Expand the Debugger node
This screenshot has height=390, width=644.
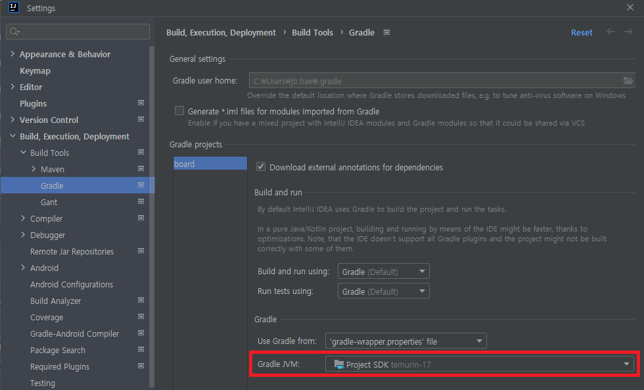(x=23, y=234)
